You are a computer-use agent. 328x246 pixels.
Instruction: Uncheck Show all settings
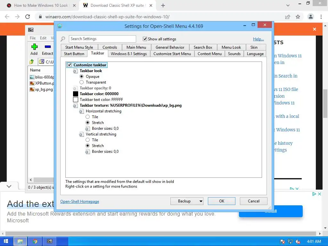pos(145,39)
